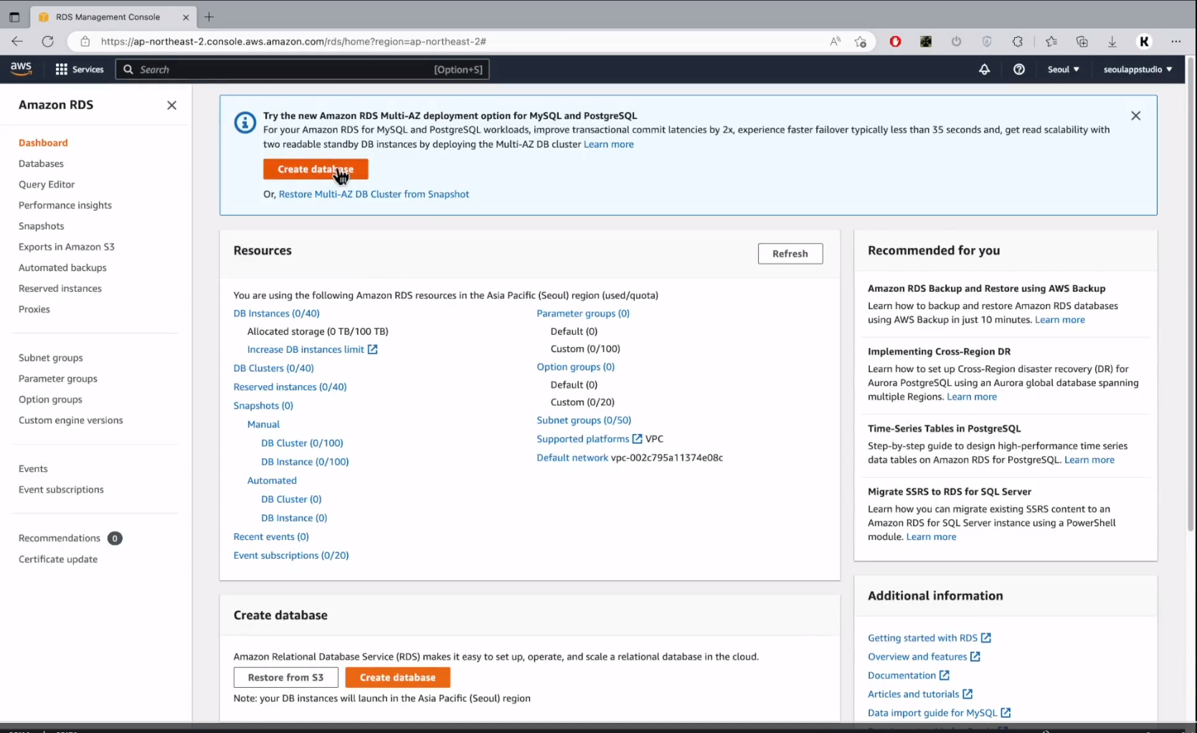This screenshot has width=1197, height=733.
Task: Click the browser address bar URL
Action: pos(293,42)
